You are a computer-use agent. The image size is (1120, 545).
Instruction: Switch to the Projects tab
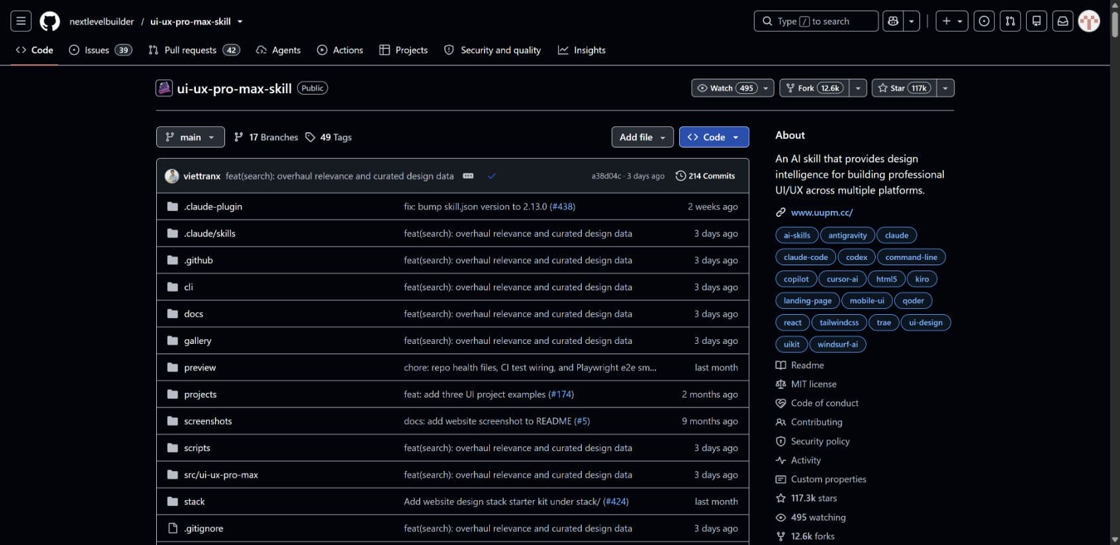[404, 50]
